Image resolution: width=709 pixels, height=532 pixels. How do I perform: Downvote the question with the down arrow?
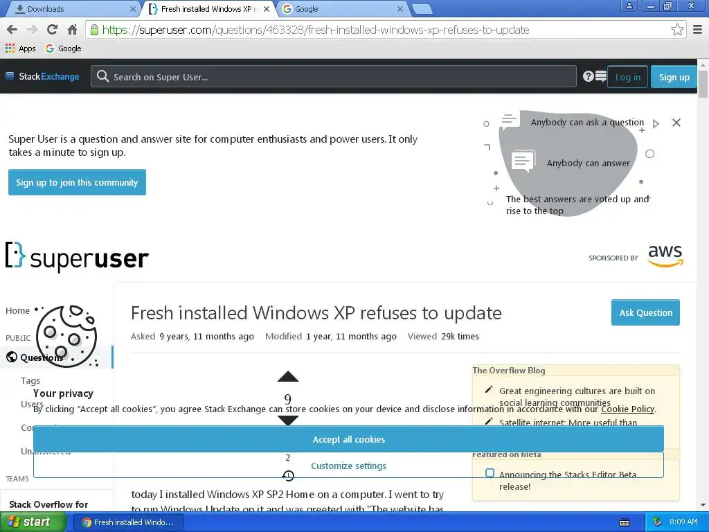[x=287, y=420]
